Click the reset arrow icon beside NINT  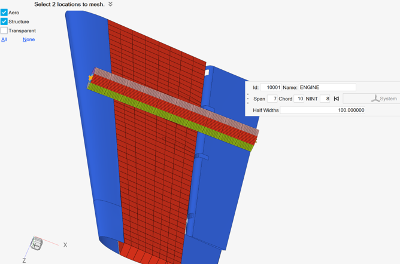(x=337, y=99)
